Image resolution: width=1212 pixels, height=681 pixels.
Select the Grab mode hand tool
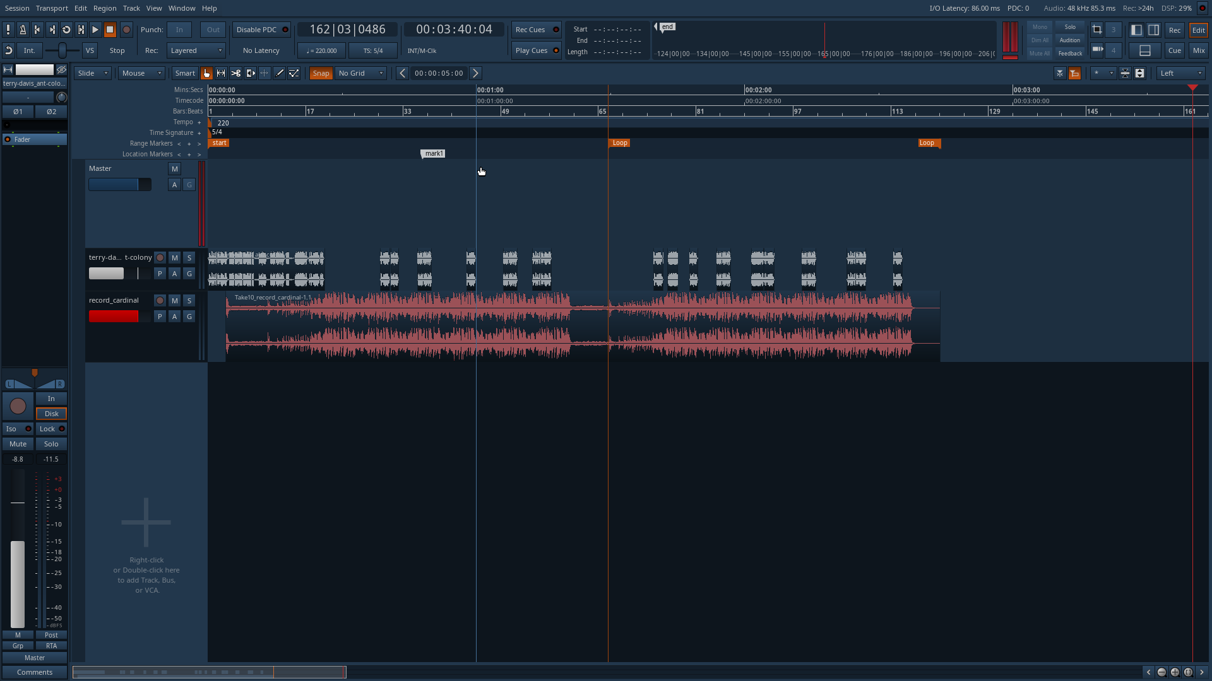tap(206, 73)
